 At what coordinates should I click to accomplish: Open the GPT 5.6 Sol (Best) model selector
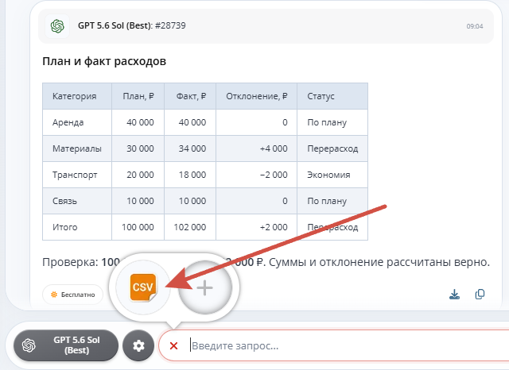pos(66,345)
